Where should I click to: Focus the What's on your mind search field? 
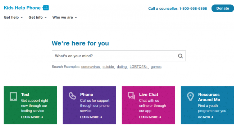tap(119, 56)
